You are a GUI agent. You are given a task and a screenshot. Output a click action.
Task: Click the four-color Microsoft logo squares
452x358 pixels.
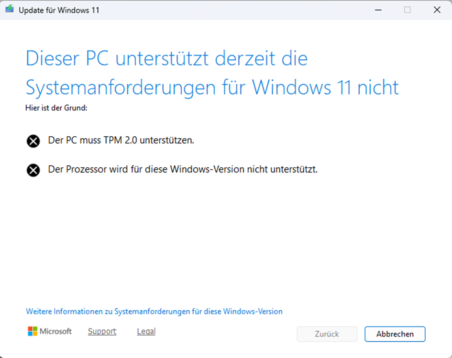[33, 331]
